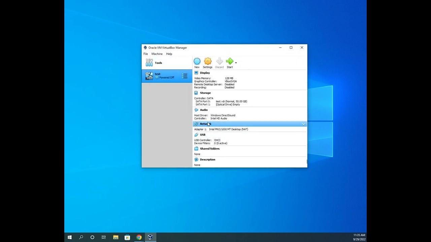
Task: Select the test virtual machine entry
Action: tap(167, 76)
